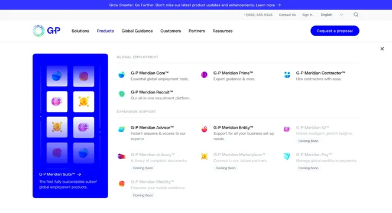Click the G-P Meridian Core product icon

121,75
